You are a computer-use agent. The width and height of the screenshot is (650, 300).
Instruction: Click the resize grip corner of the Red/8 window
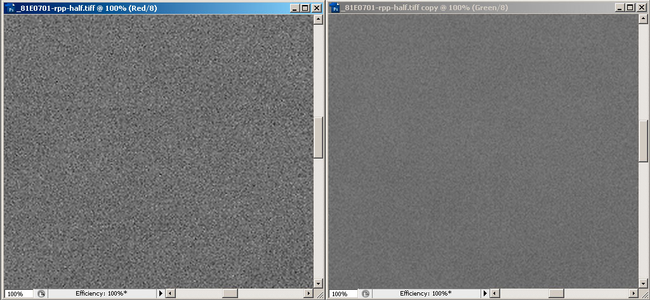(x=319, y=294)
